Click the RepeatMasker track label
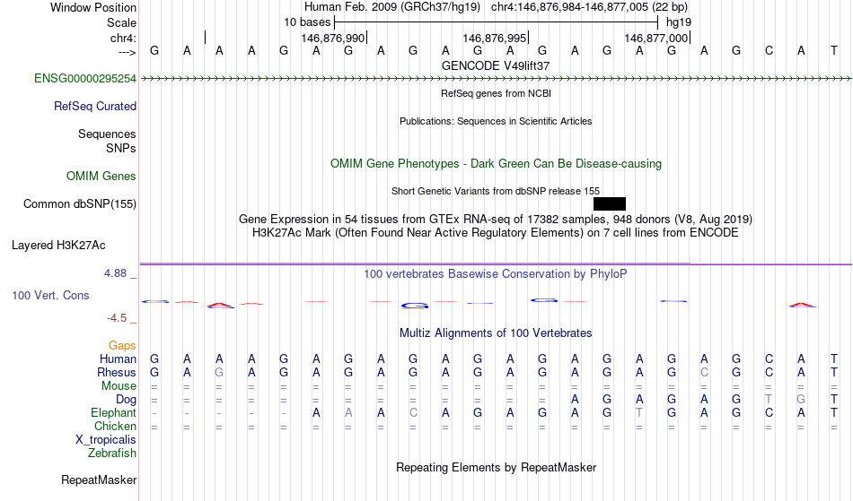 (99, 479)
